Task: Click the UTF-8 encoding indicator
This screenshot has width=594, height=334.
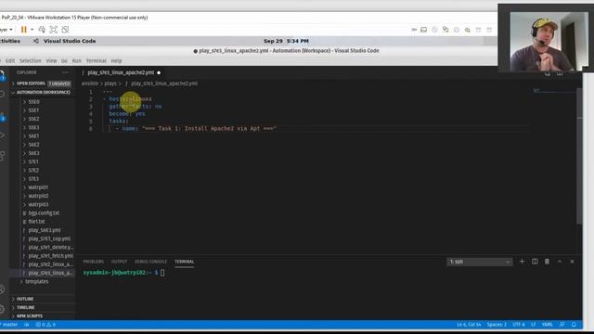Action: (519, 325)
